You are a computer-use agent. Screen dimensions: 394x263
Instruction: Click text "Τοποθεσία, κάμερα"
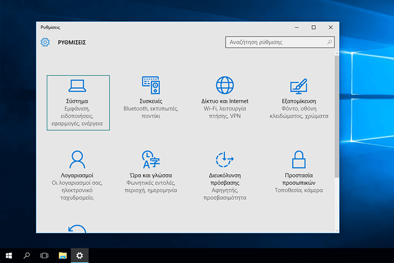[x=299, y=190]
